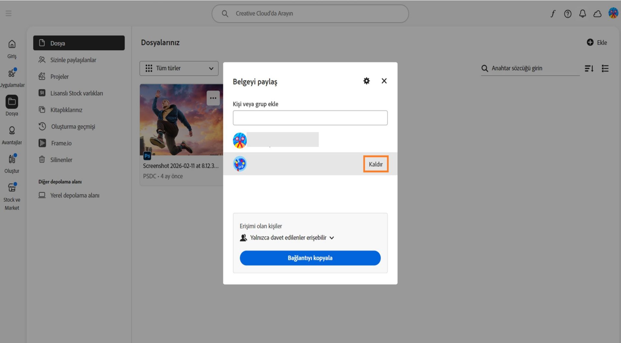The image size is (621, 343).
Task: Open cloud sync status icon
Action: (597, 14)
